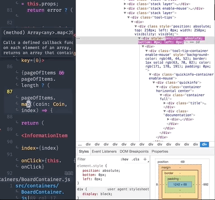This screenshot has width=215, height=200.
Task: Click the 'index={index}' prop in code
Action: (x=40, y=148)
